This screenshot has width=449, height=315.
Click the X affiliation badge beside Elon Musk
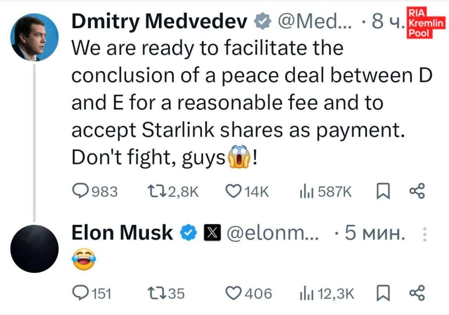[212, 234]
